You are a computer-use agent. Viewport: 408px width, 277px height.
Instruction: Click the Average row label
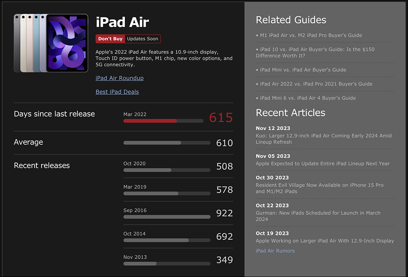[29, 142]
